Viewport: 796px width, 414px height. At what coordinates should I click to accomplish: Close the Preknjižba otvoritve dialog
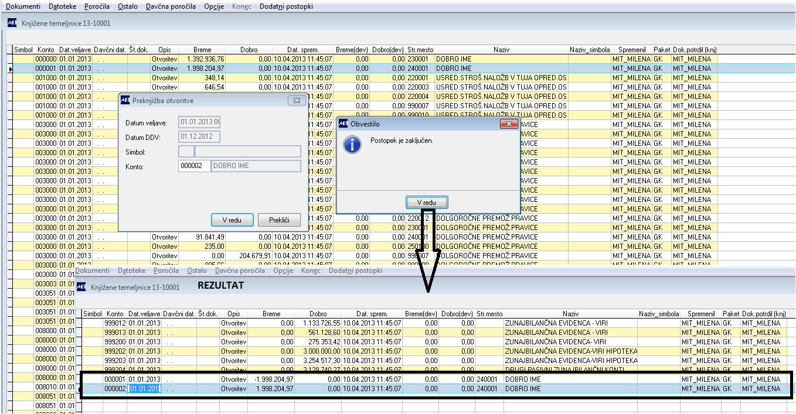coord(296,100)
